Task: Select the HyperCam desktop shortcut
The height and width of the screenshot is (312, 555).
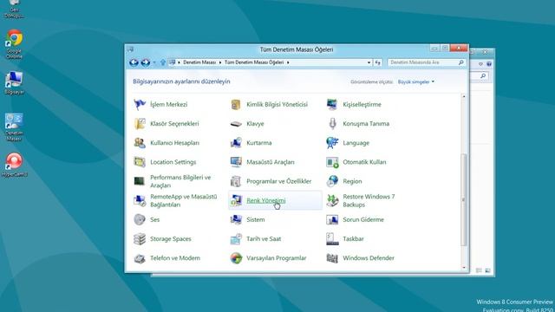Action: click(x=14, y=165)
